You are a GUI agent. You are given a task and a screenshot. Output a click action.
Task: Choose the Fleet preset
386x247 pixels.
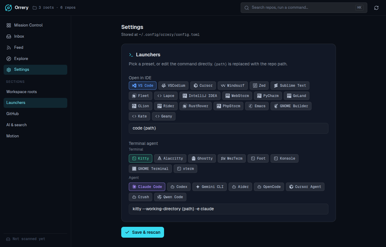pyautogui.click(x=141, y=96)
